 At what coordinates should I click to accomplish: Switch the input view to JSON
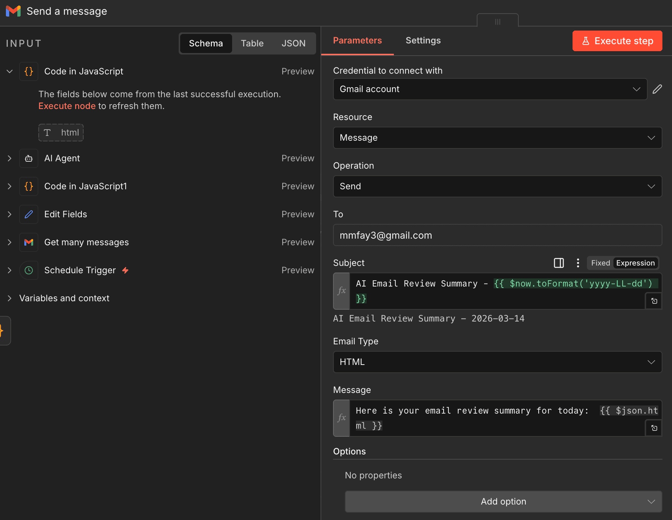(294, 43)
